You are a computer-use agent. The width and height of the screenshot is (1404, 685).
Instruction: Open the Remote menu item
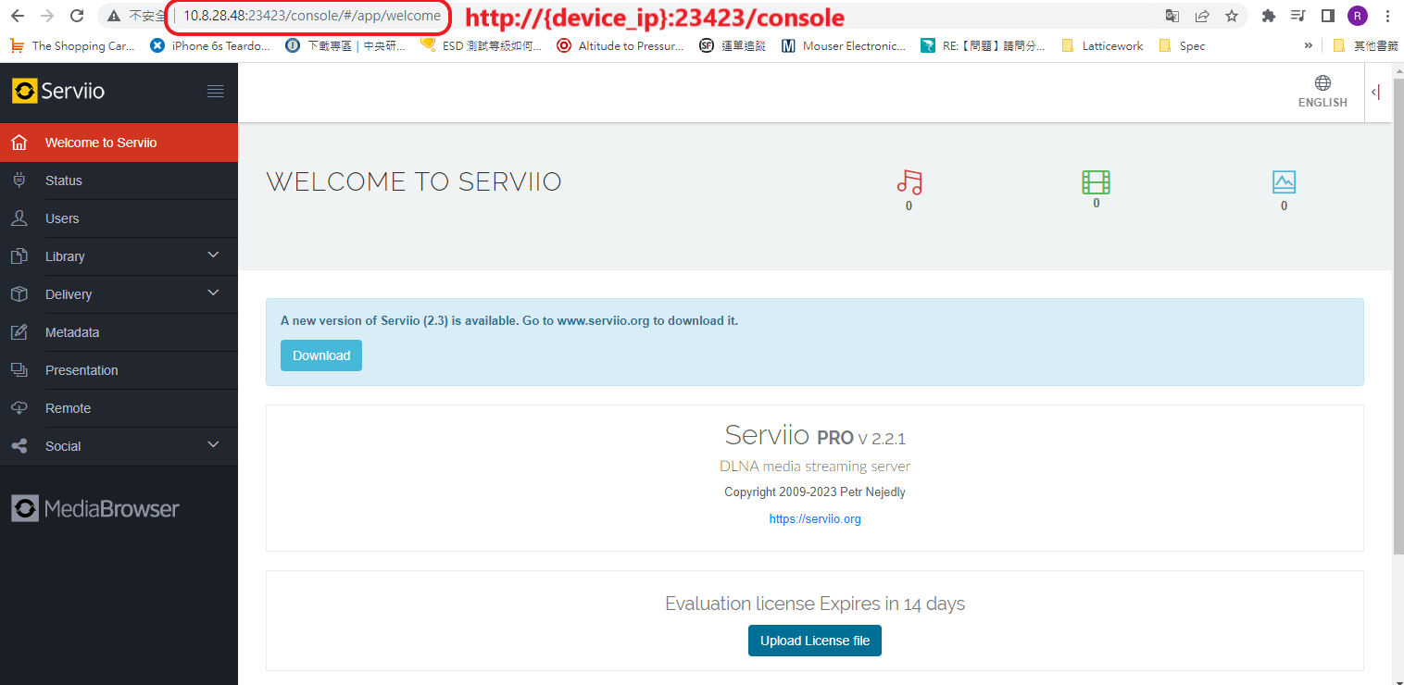pos(119,408)
